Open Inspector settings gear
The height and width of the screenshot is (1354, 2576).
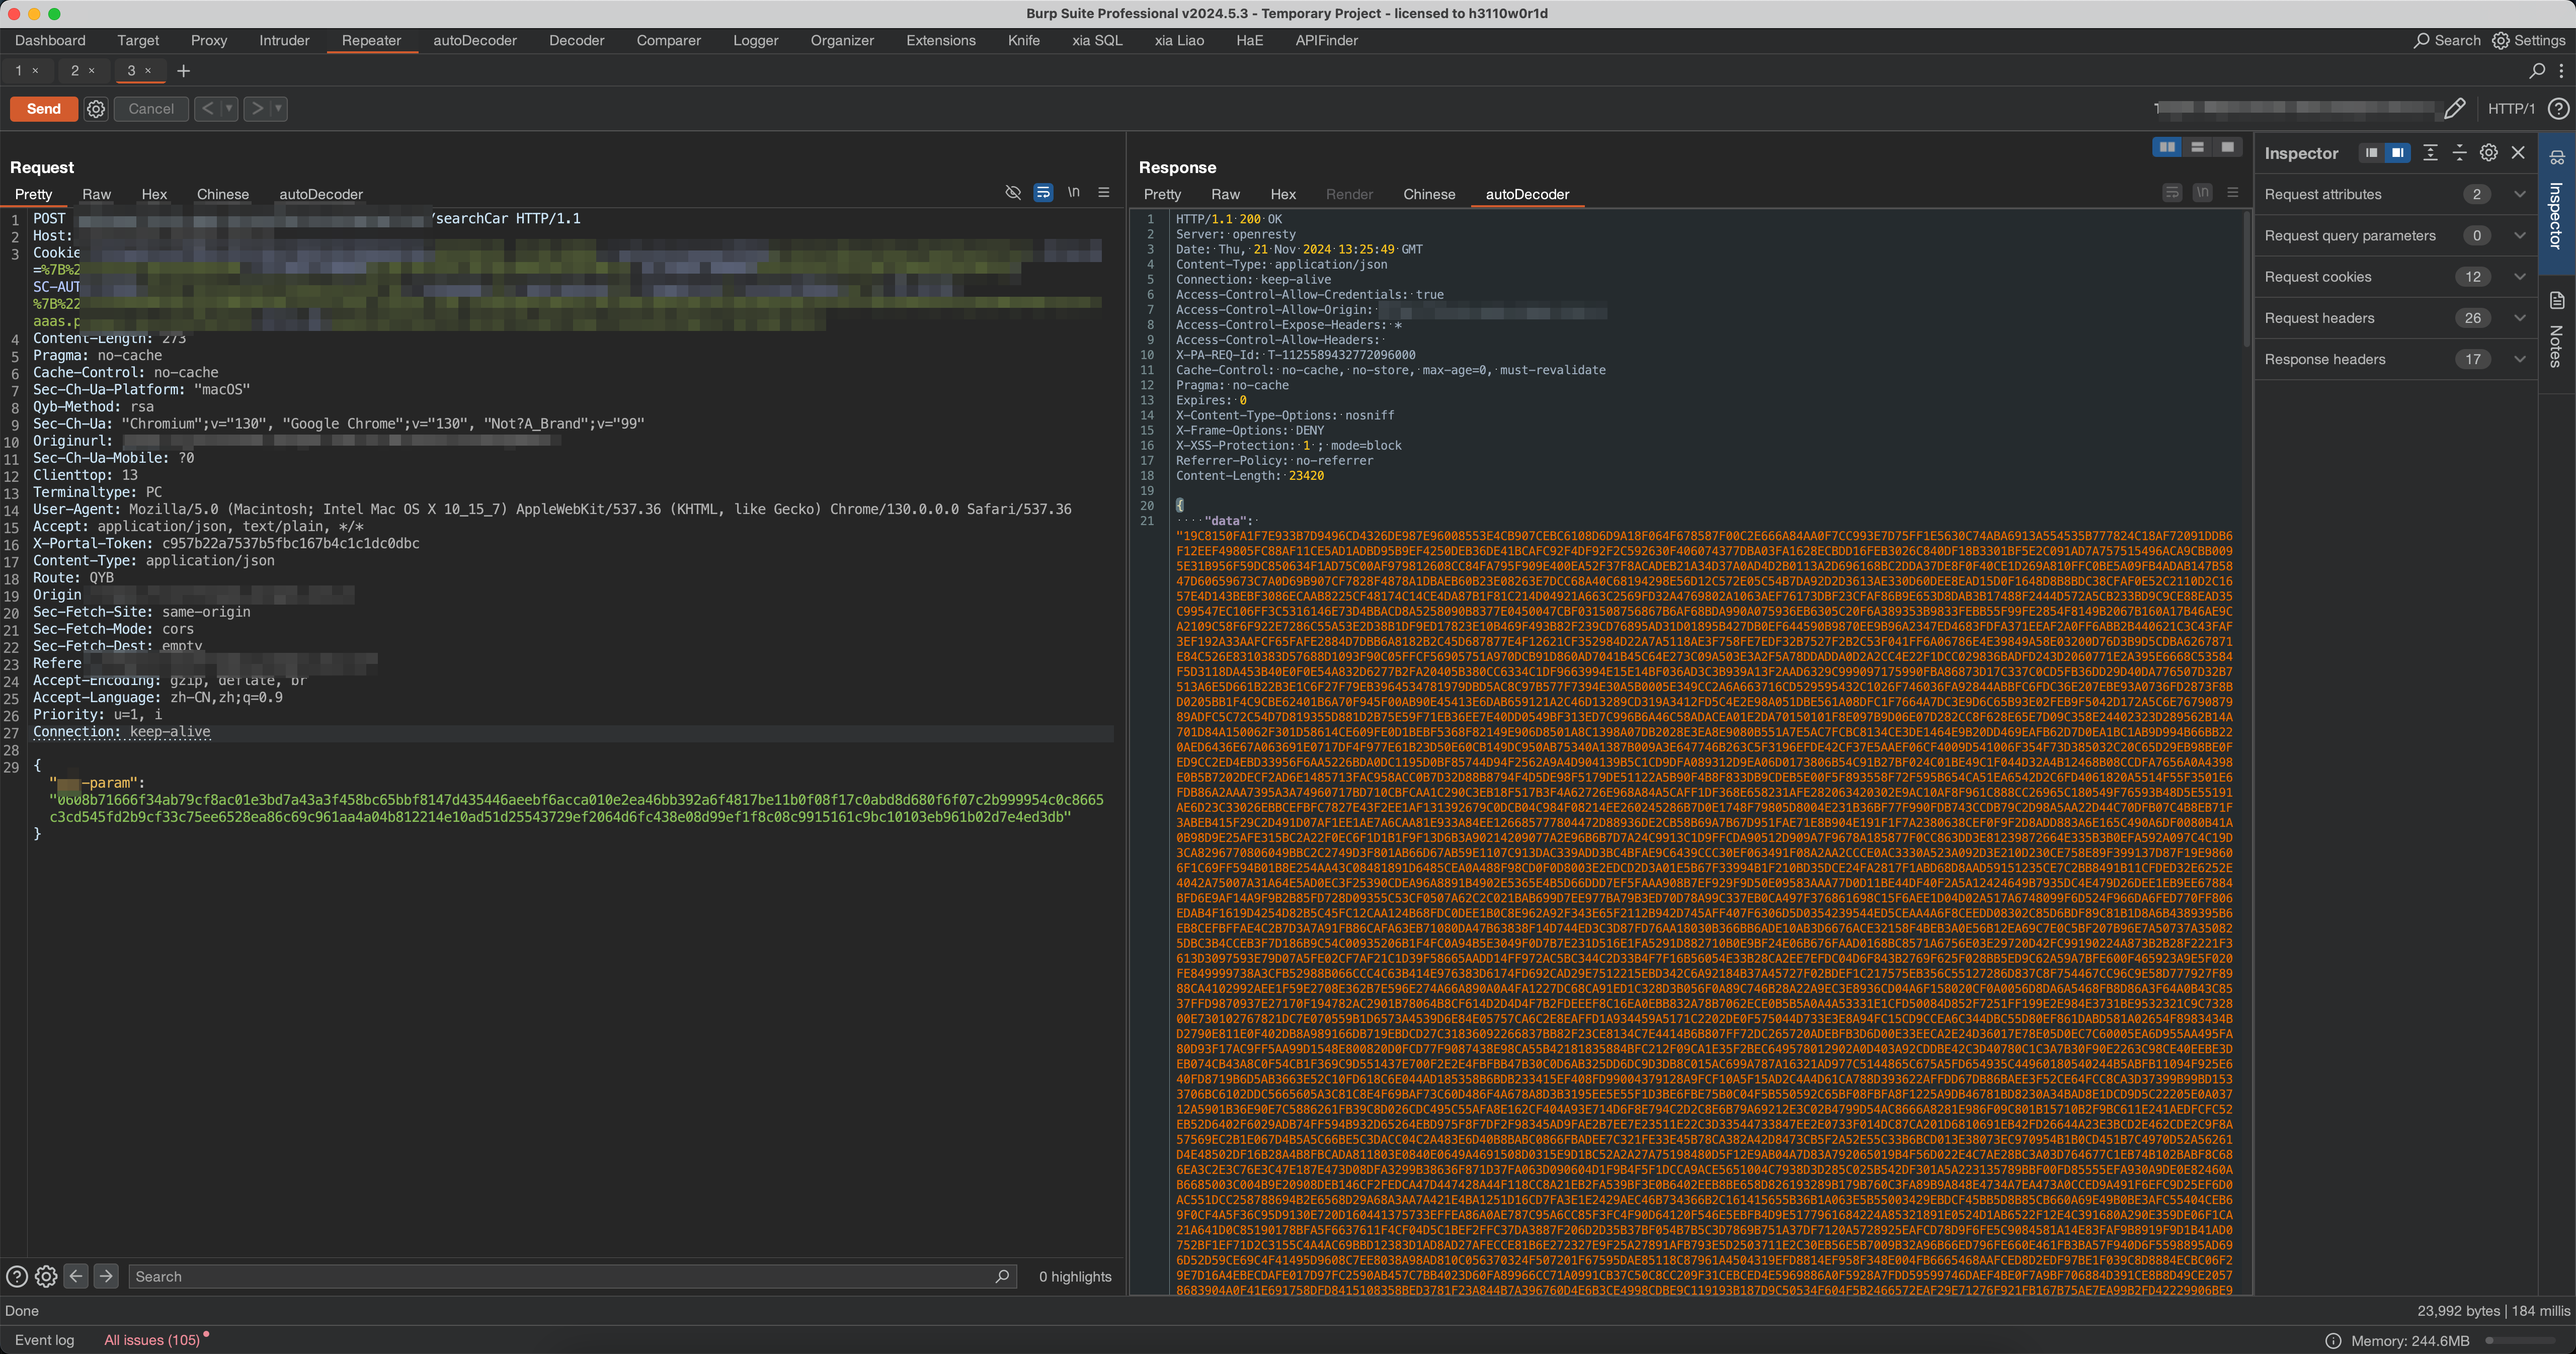[x=2488, y=153]
